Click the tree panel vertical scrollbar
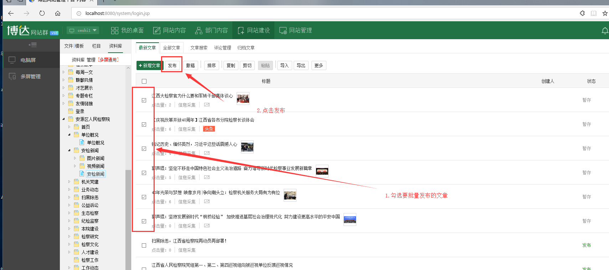 pyautogui.click(x=128, y=219)
